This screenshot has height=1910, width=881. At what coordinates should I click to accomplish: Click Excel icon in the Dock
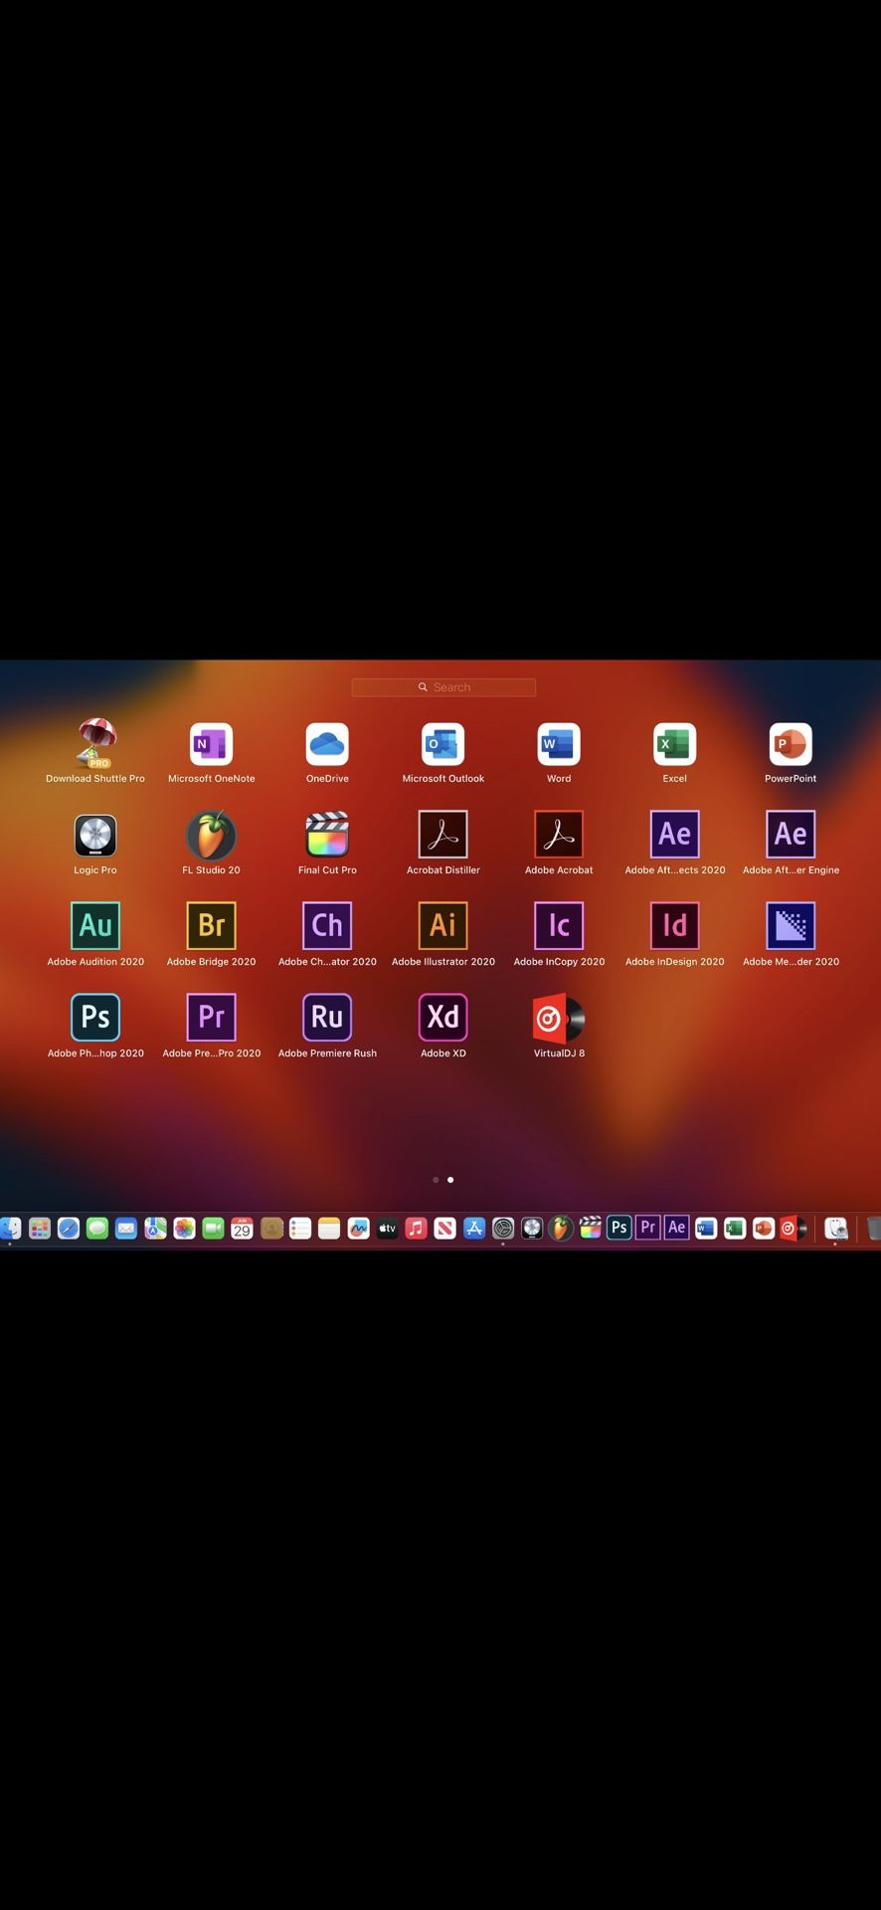[x=735, y=1229]
